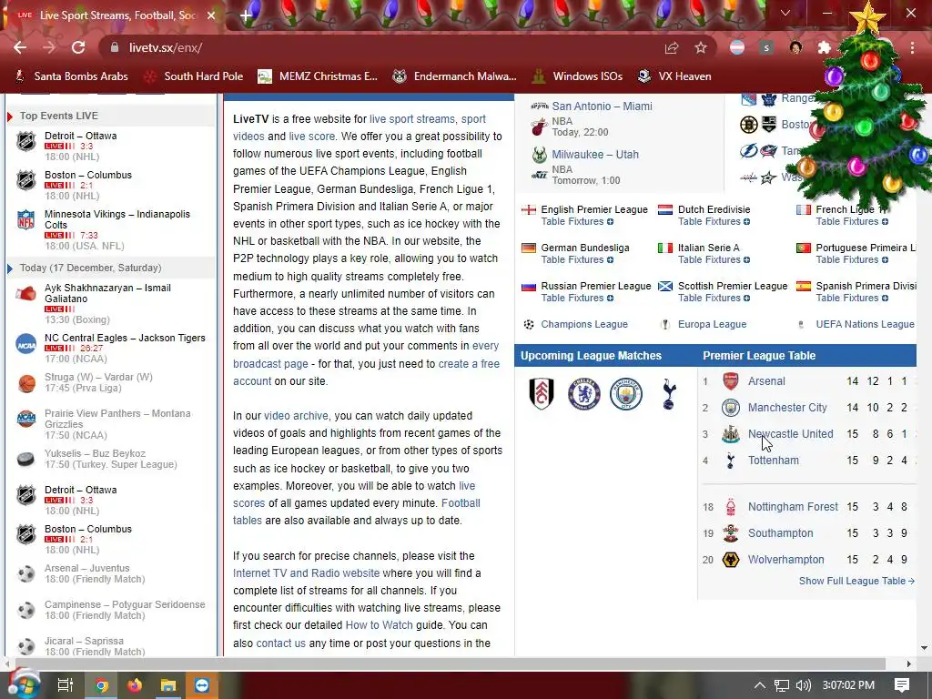Click the Wolverhampton crest in league table

pos(731,560)
